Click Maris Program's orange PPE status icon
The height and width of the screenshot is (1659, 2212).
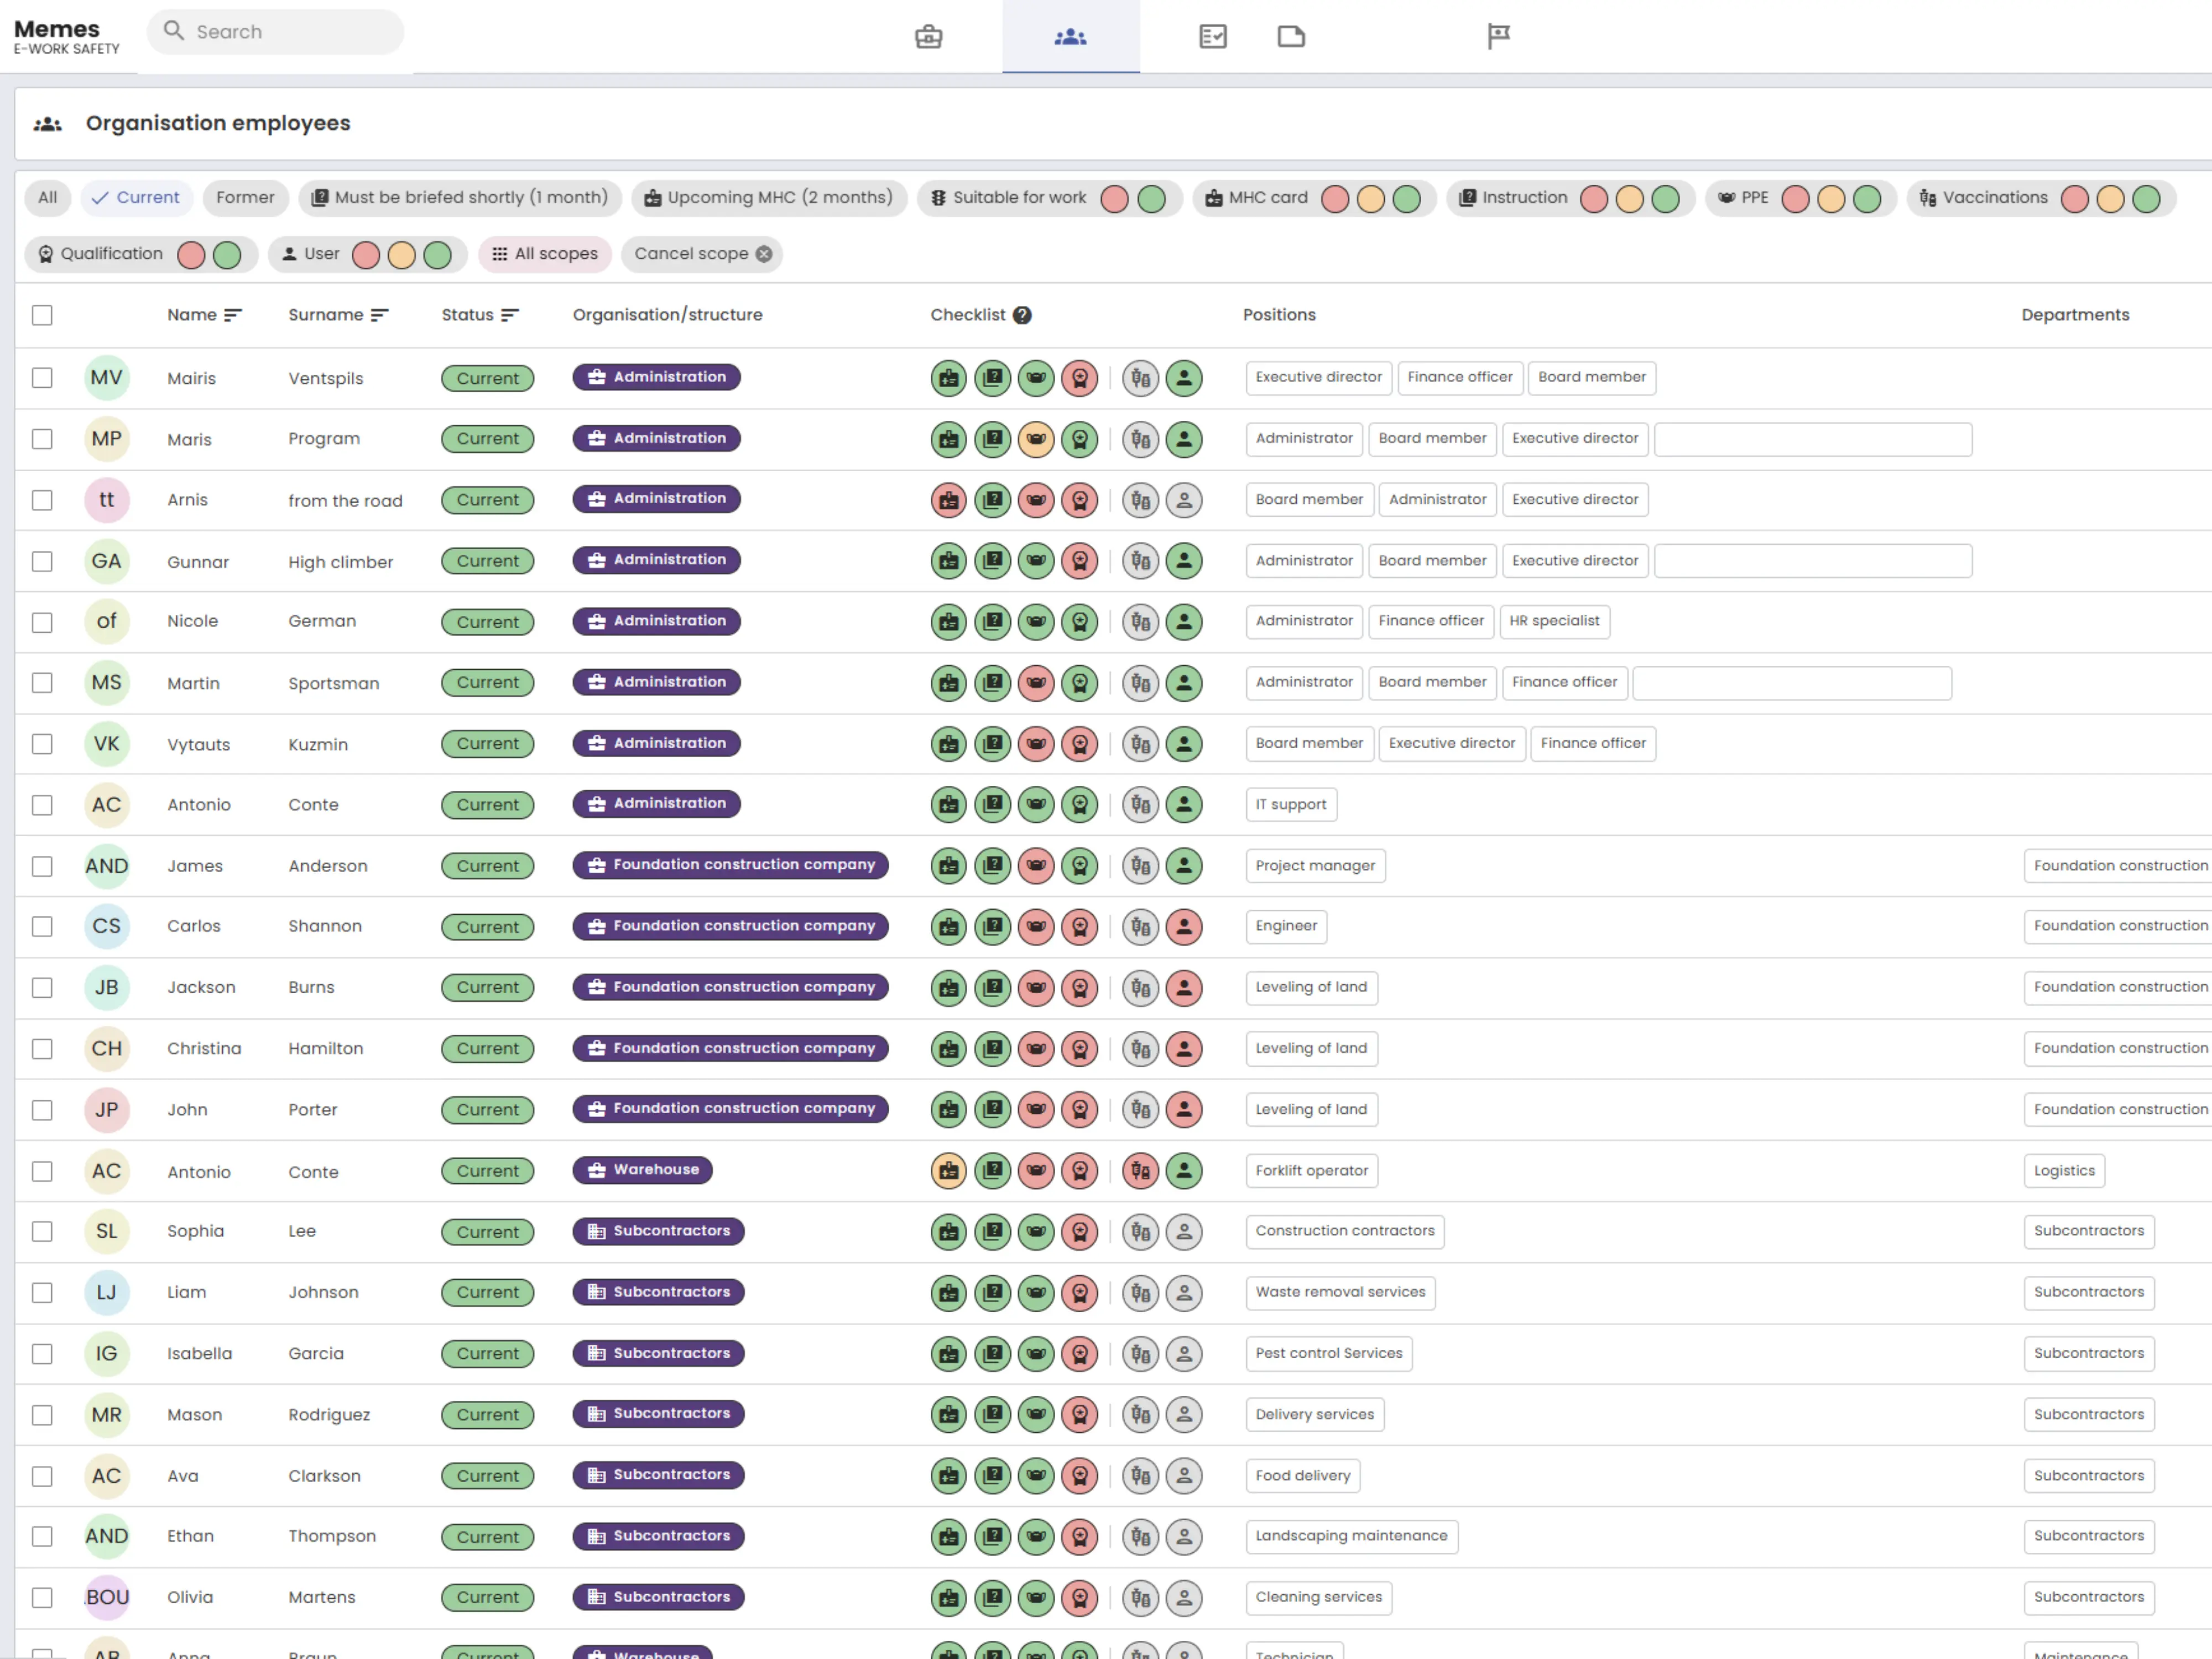[1036, 439]
